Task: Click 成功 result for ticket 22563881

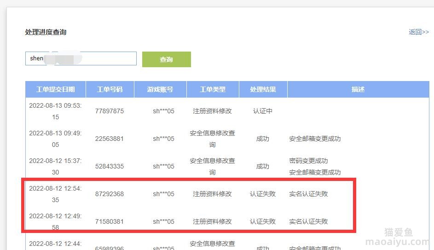Action: [263, 139]
